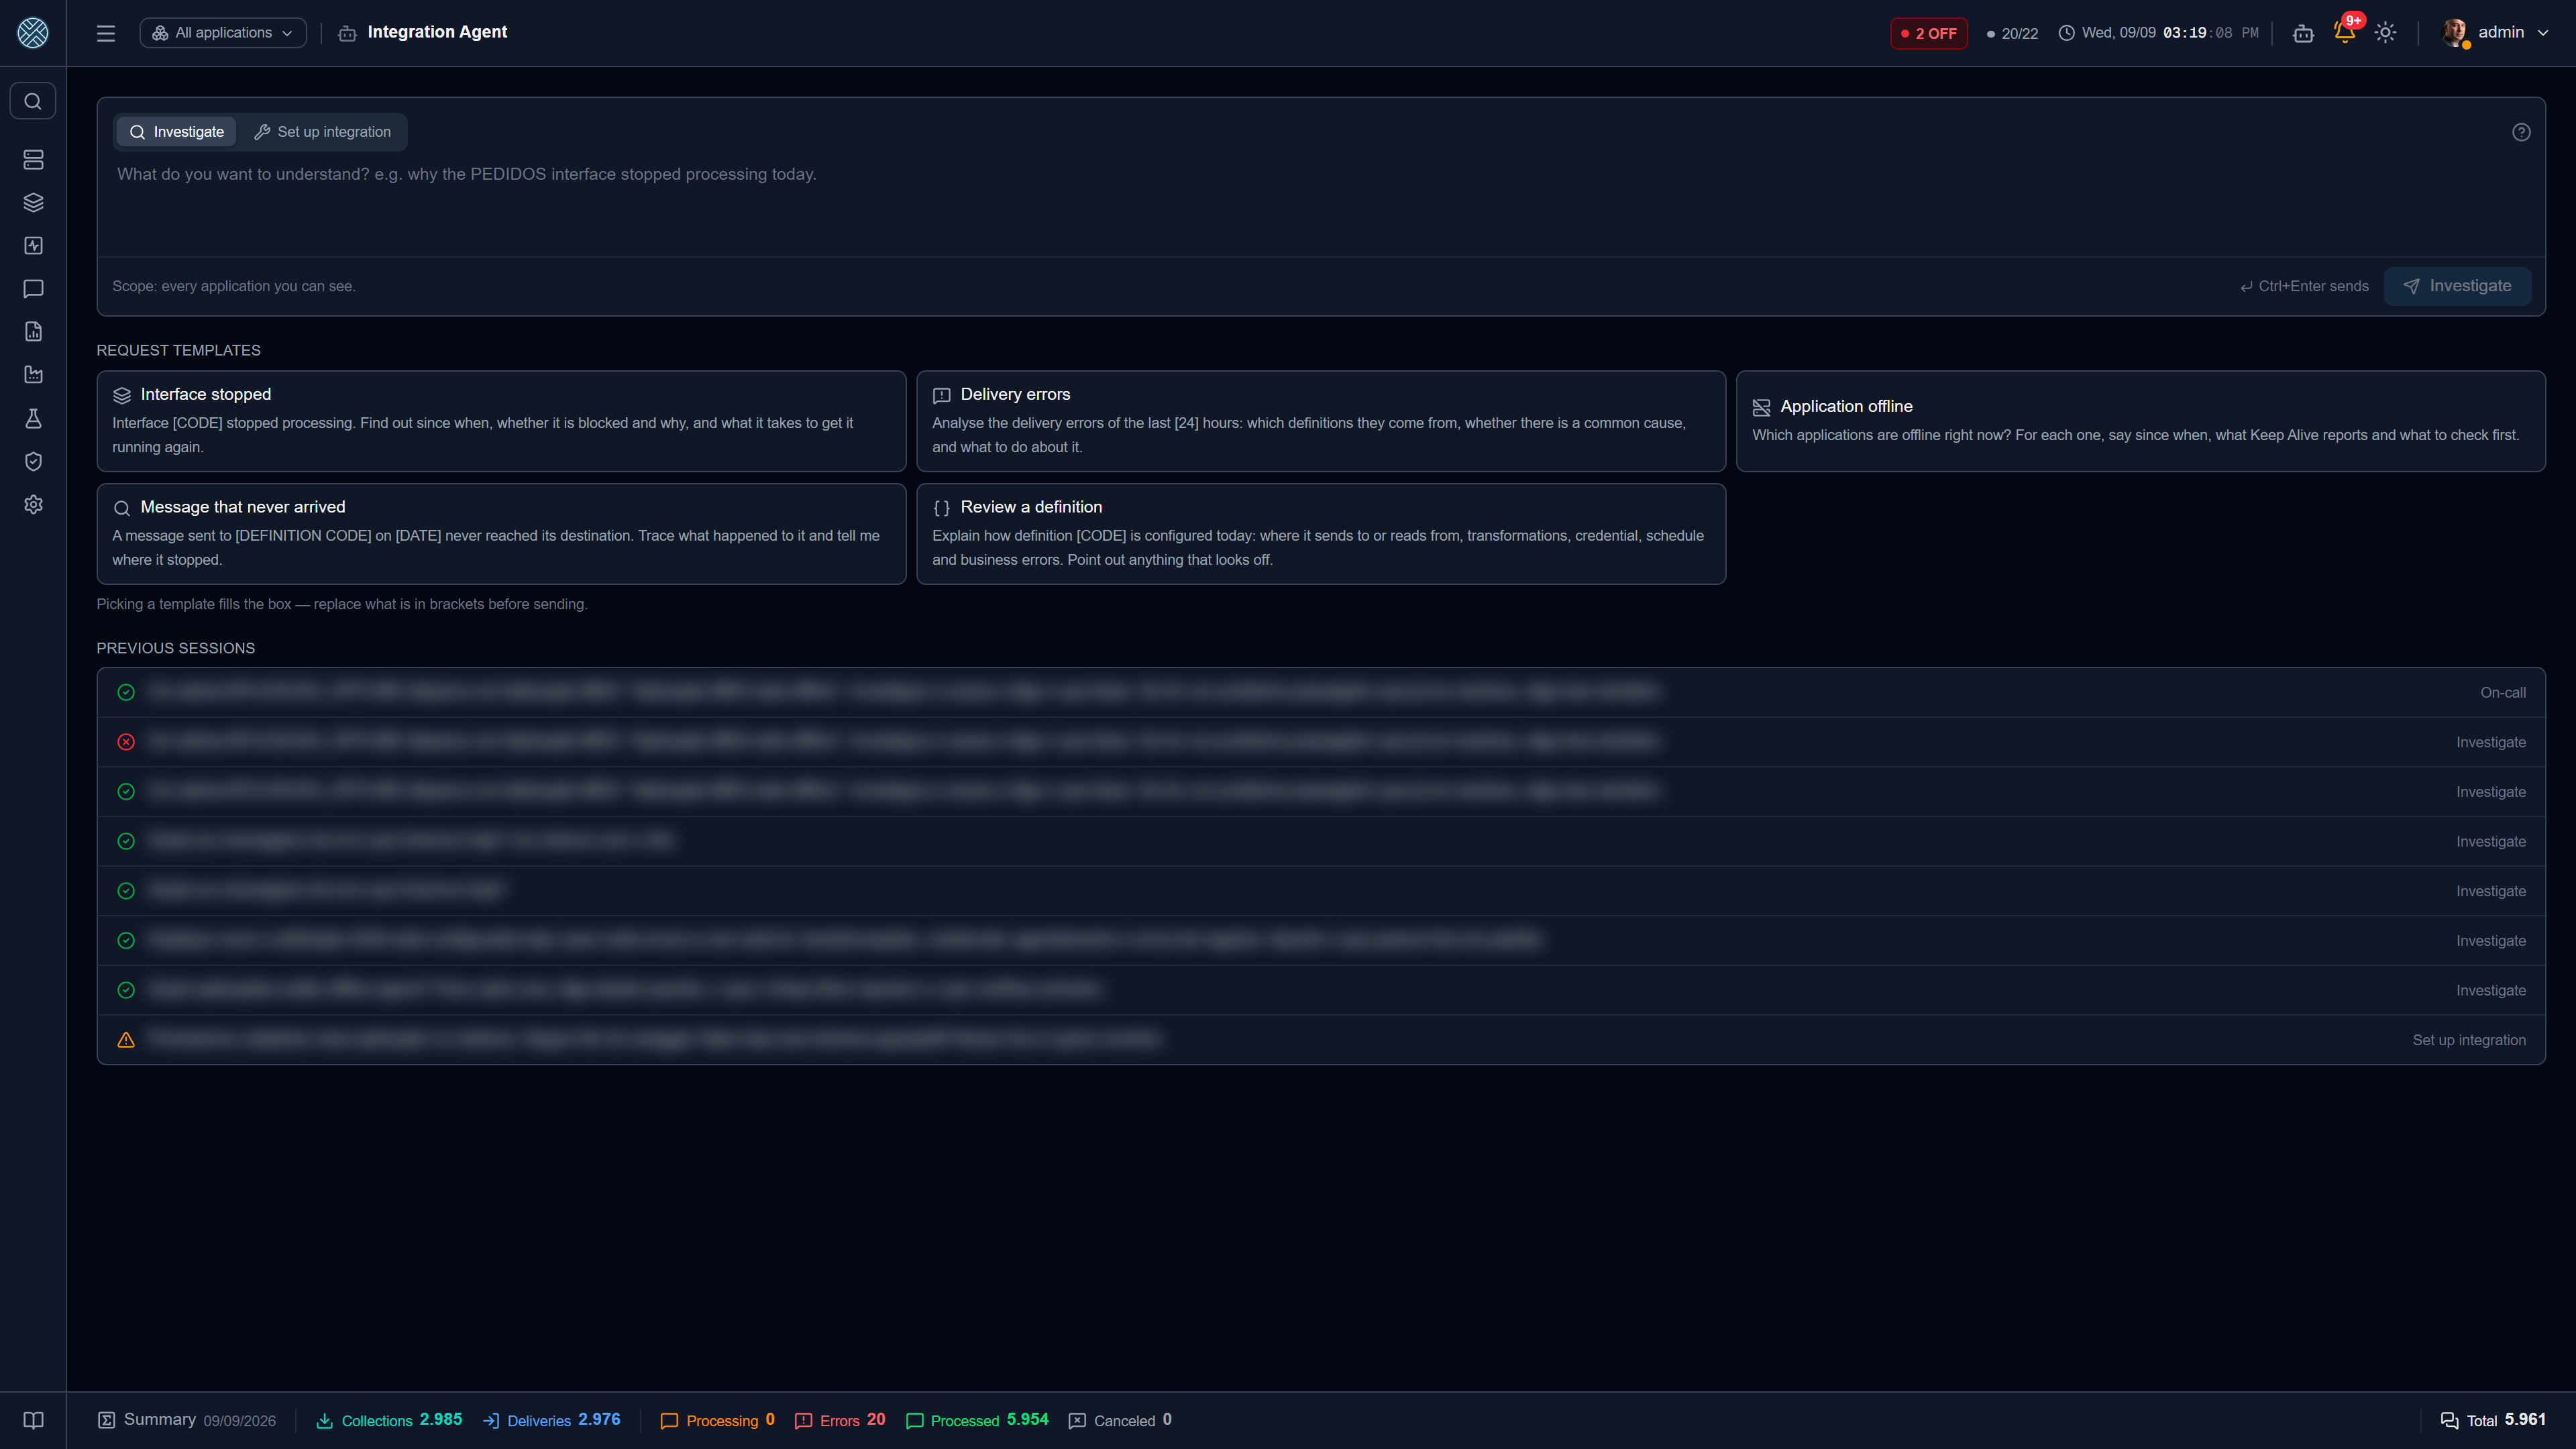Open the lab flask icon in sidebar

pos(33,418)
